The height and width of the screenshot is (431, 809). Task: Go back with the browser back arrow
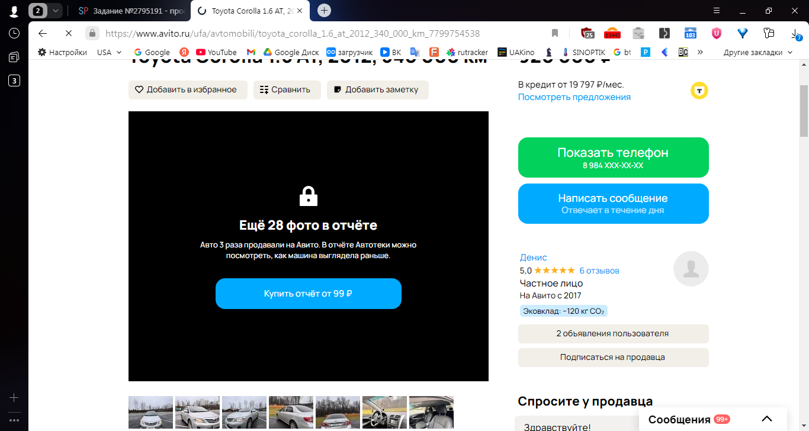(43, 33)
